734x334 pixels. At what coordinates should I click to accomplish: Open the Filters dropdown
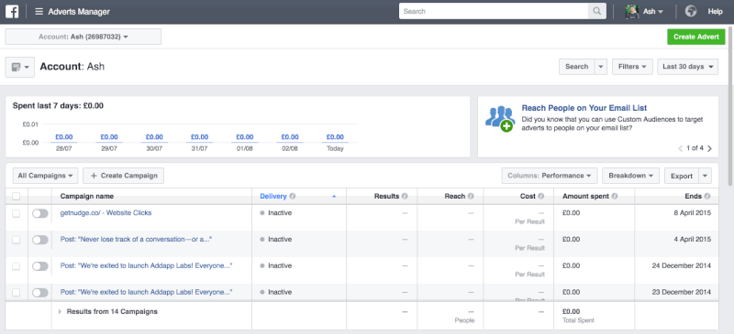pyautogui.click(x=632, y=67)
